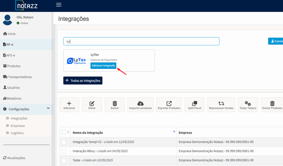This screenshot has height=166, width=283.
Task: Click Adicionar integração for LyTex
Action: tap(103, 66)
